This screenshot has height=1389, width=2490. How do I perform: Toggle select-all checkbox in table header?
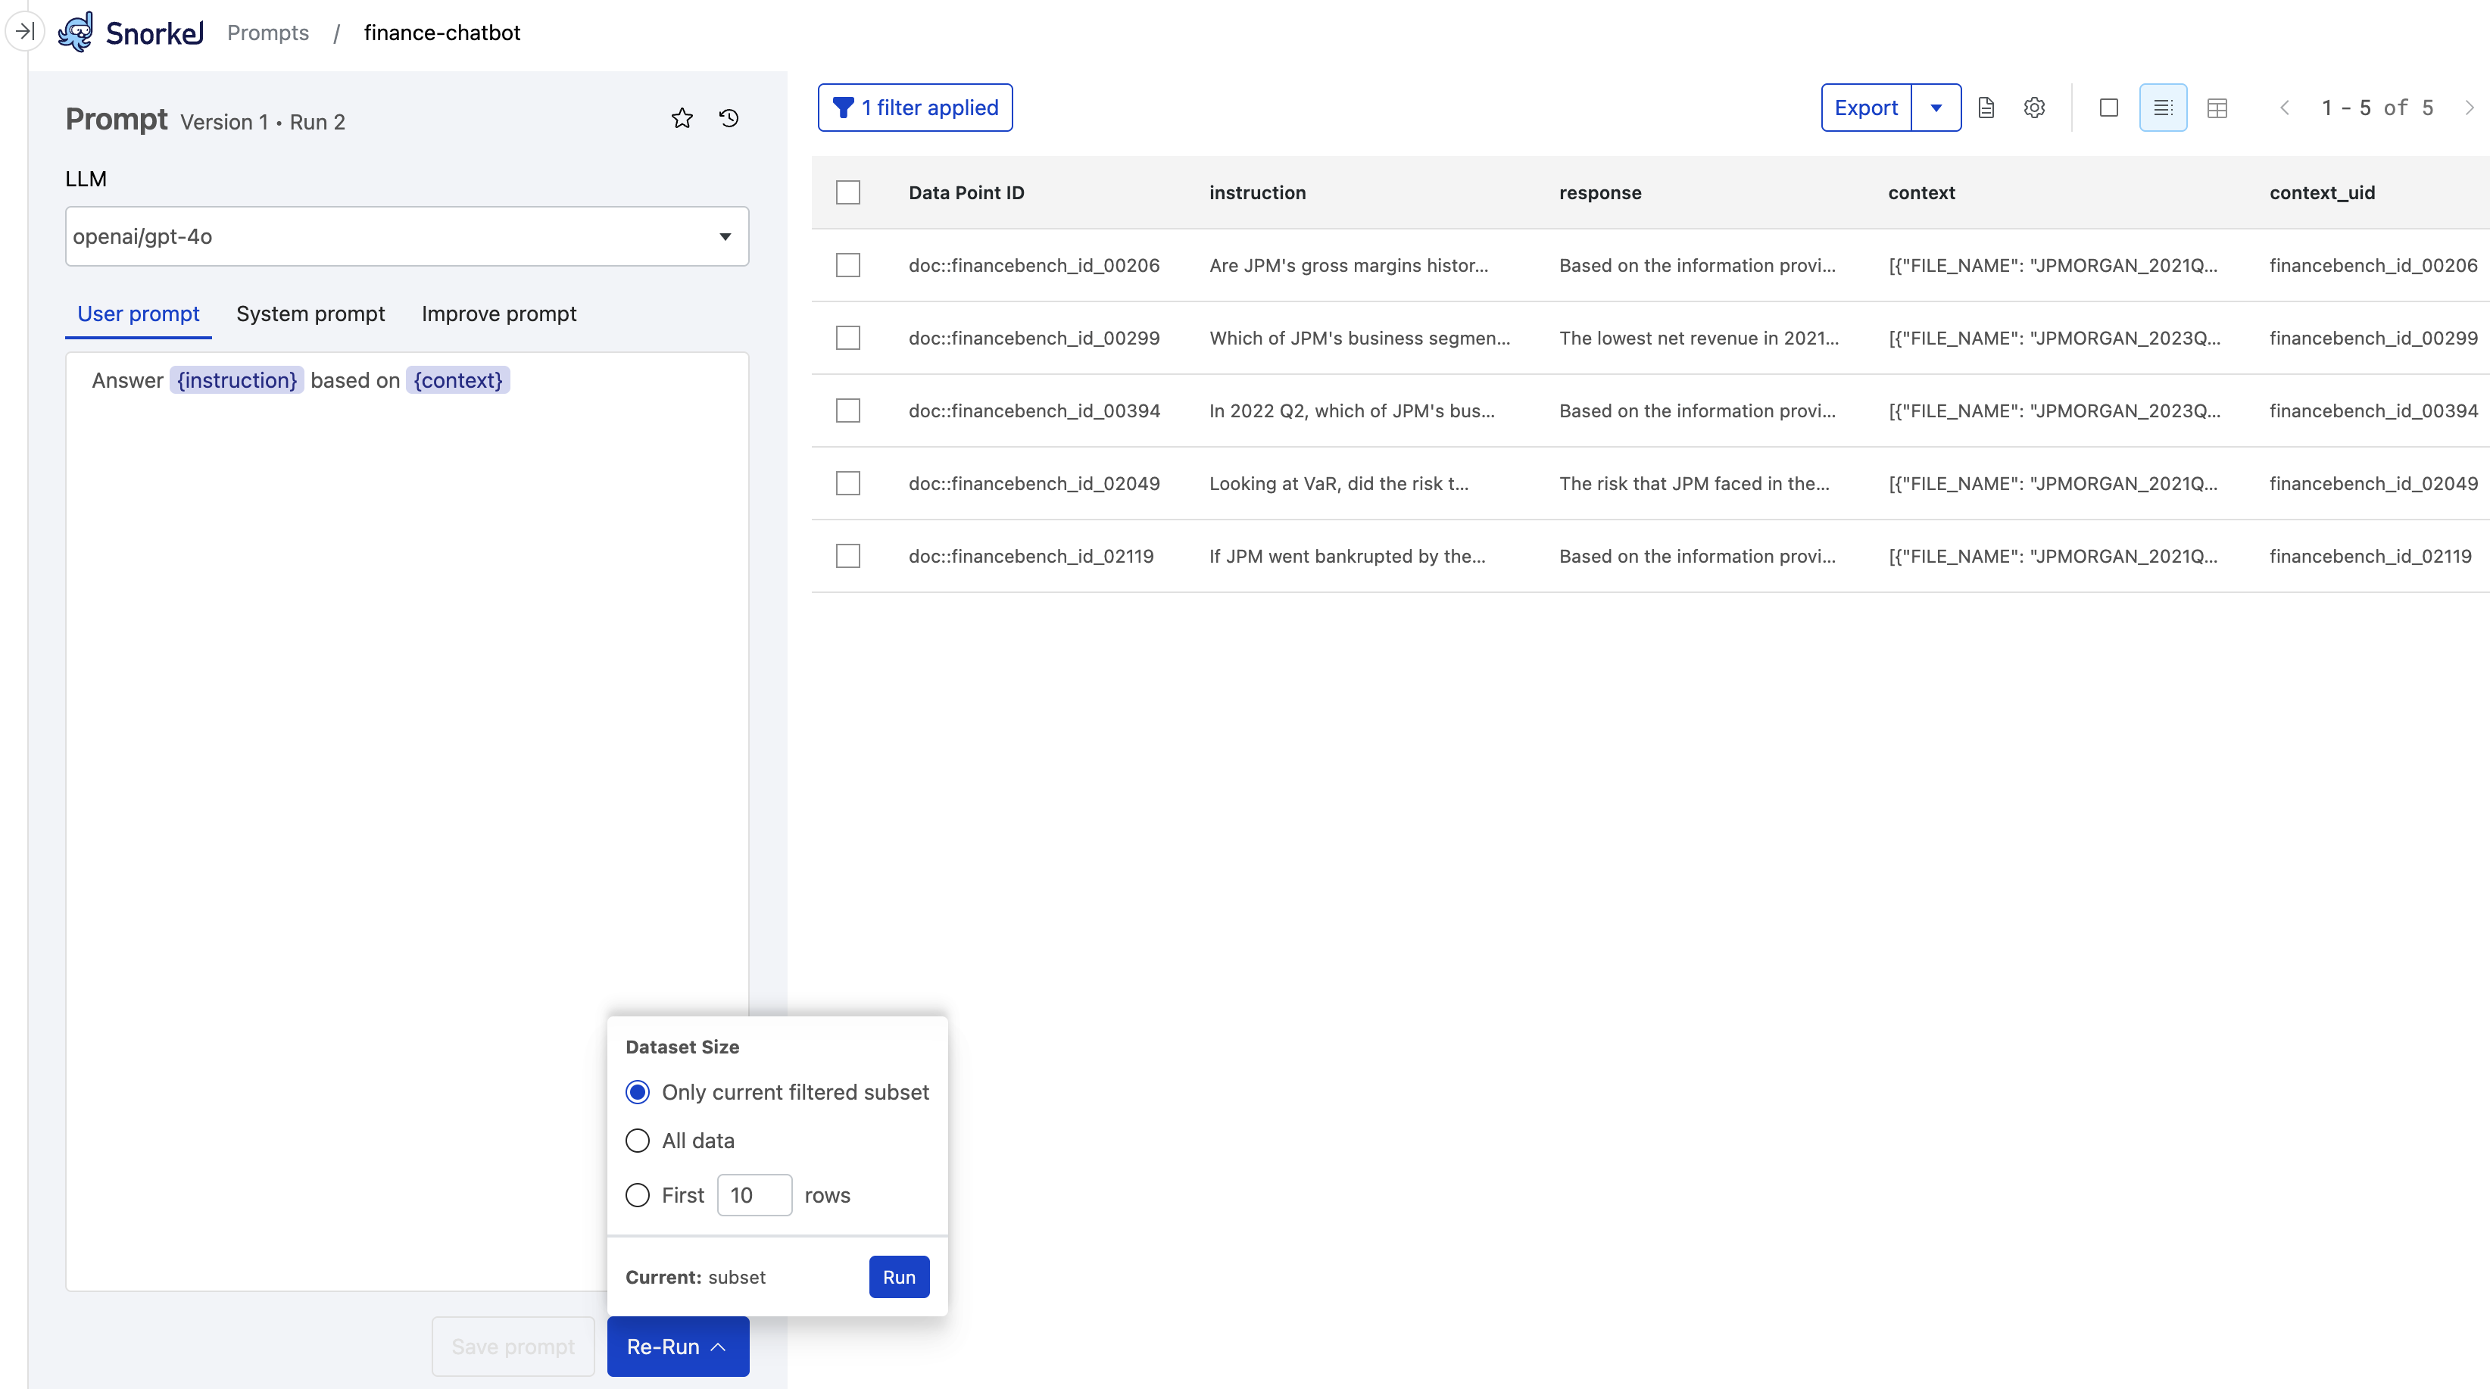(847, 192)
